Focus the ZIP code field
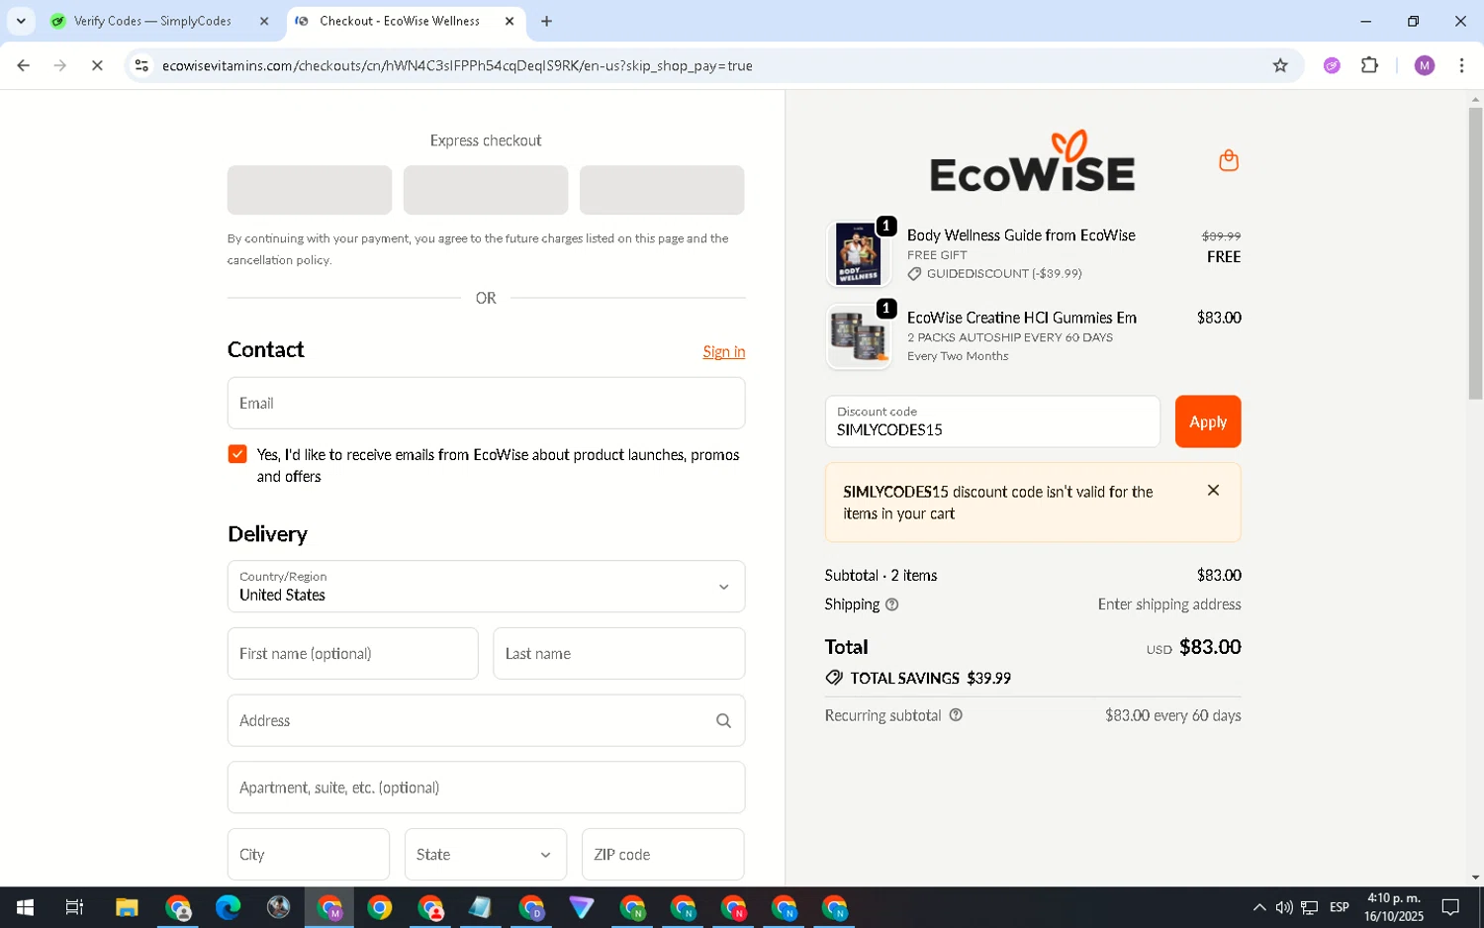The height and width of the screenshot is (928, 1484). pos(663,855)
